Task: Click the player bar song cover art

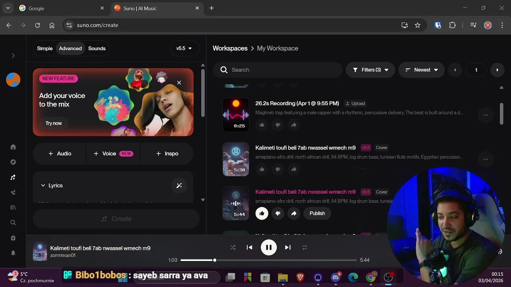Action: coord(40,252)
